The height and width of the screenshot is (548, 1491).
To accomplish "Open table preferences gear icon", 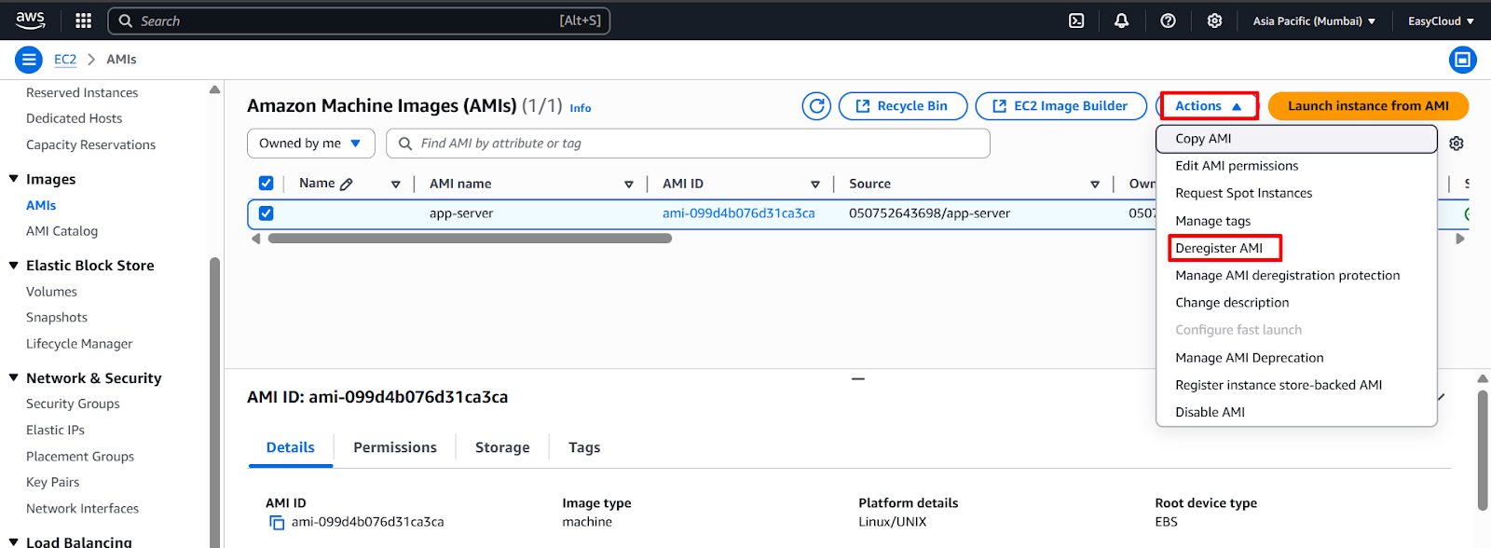I will coord(1457,144).
